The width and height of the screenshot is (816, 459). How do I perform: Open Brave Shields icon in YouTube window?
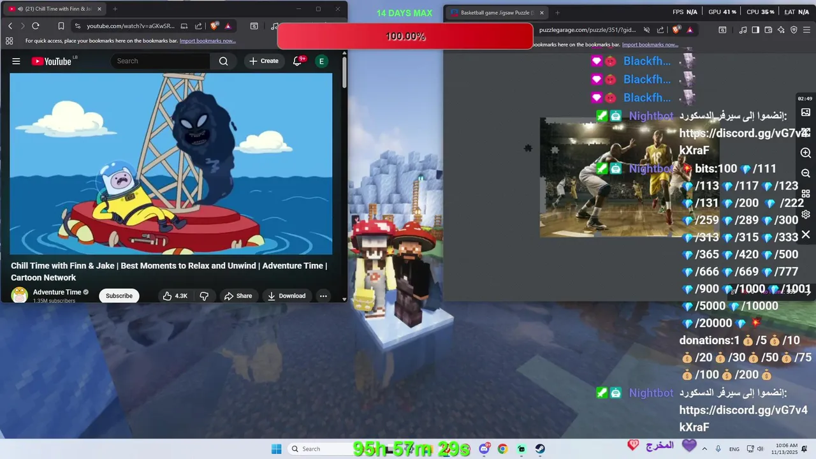point(214,26)
